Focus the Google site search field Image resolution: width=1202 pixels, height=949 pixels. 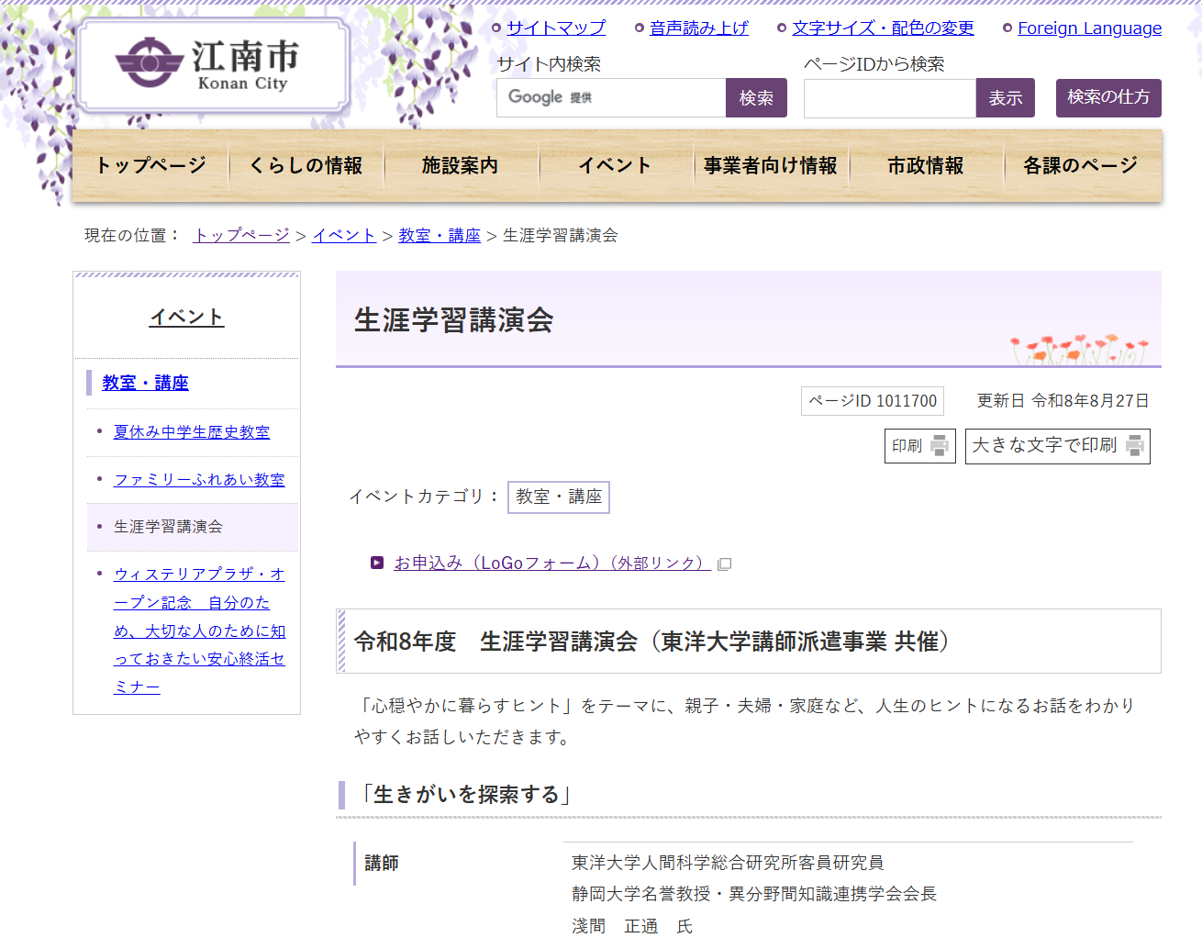point(611,97)
